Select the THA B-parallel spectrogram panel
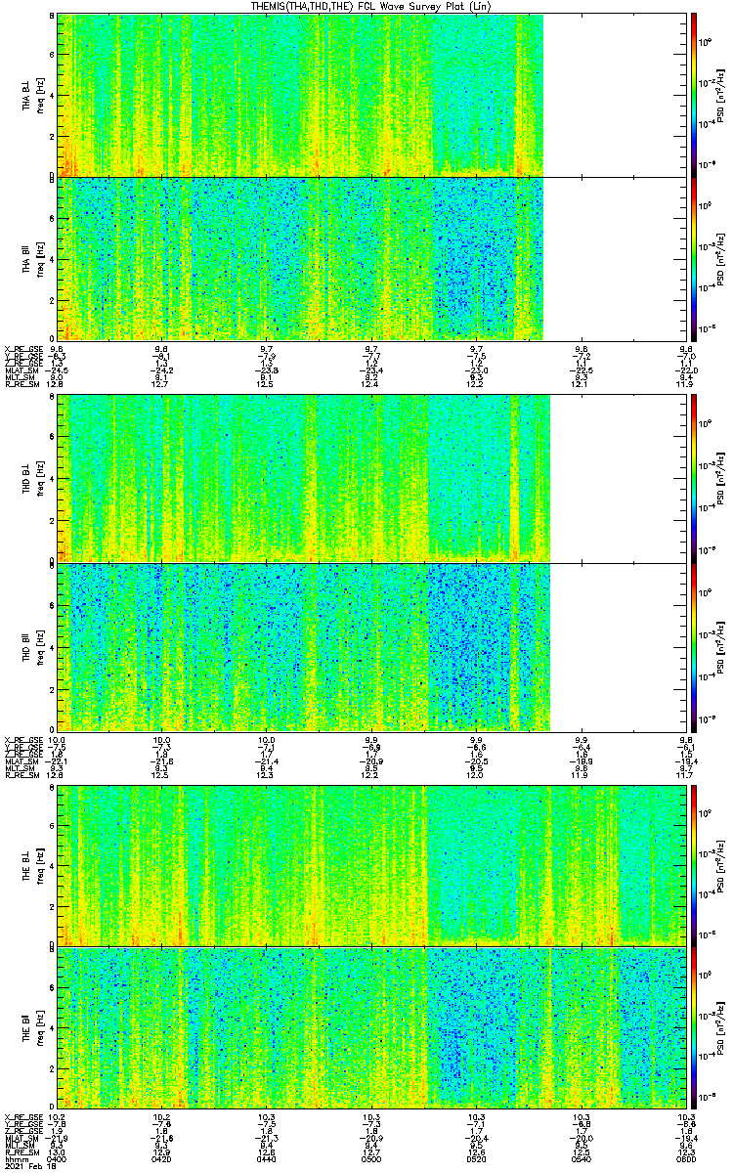 pyautogui.click(x=372, y=258)
